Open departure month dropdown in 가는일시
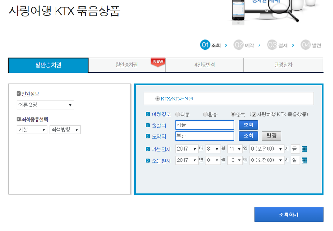 tap(213, 149)
